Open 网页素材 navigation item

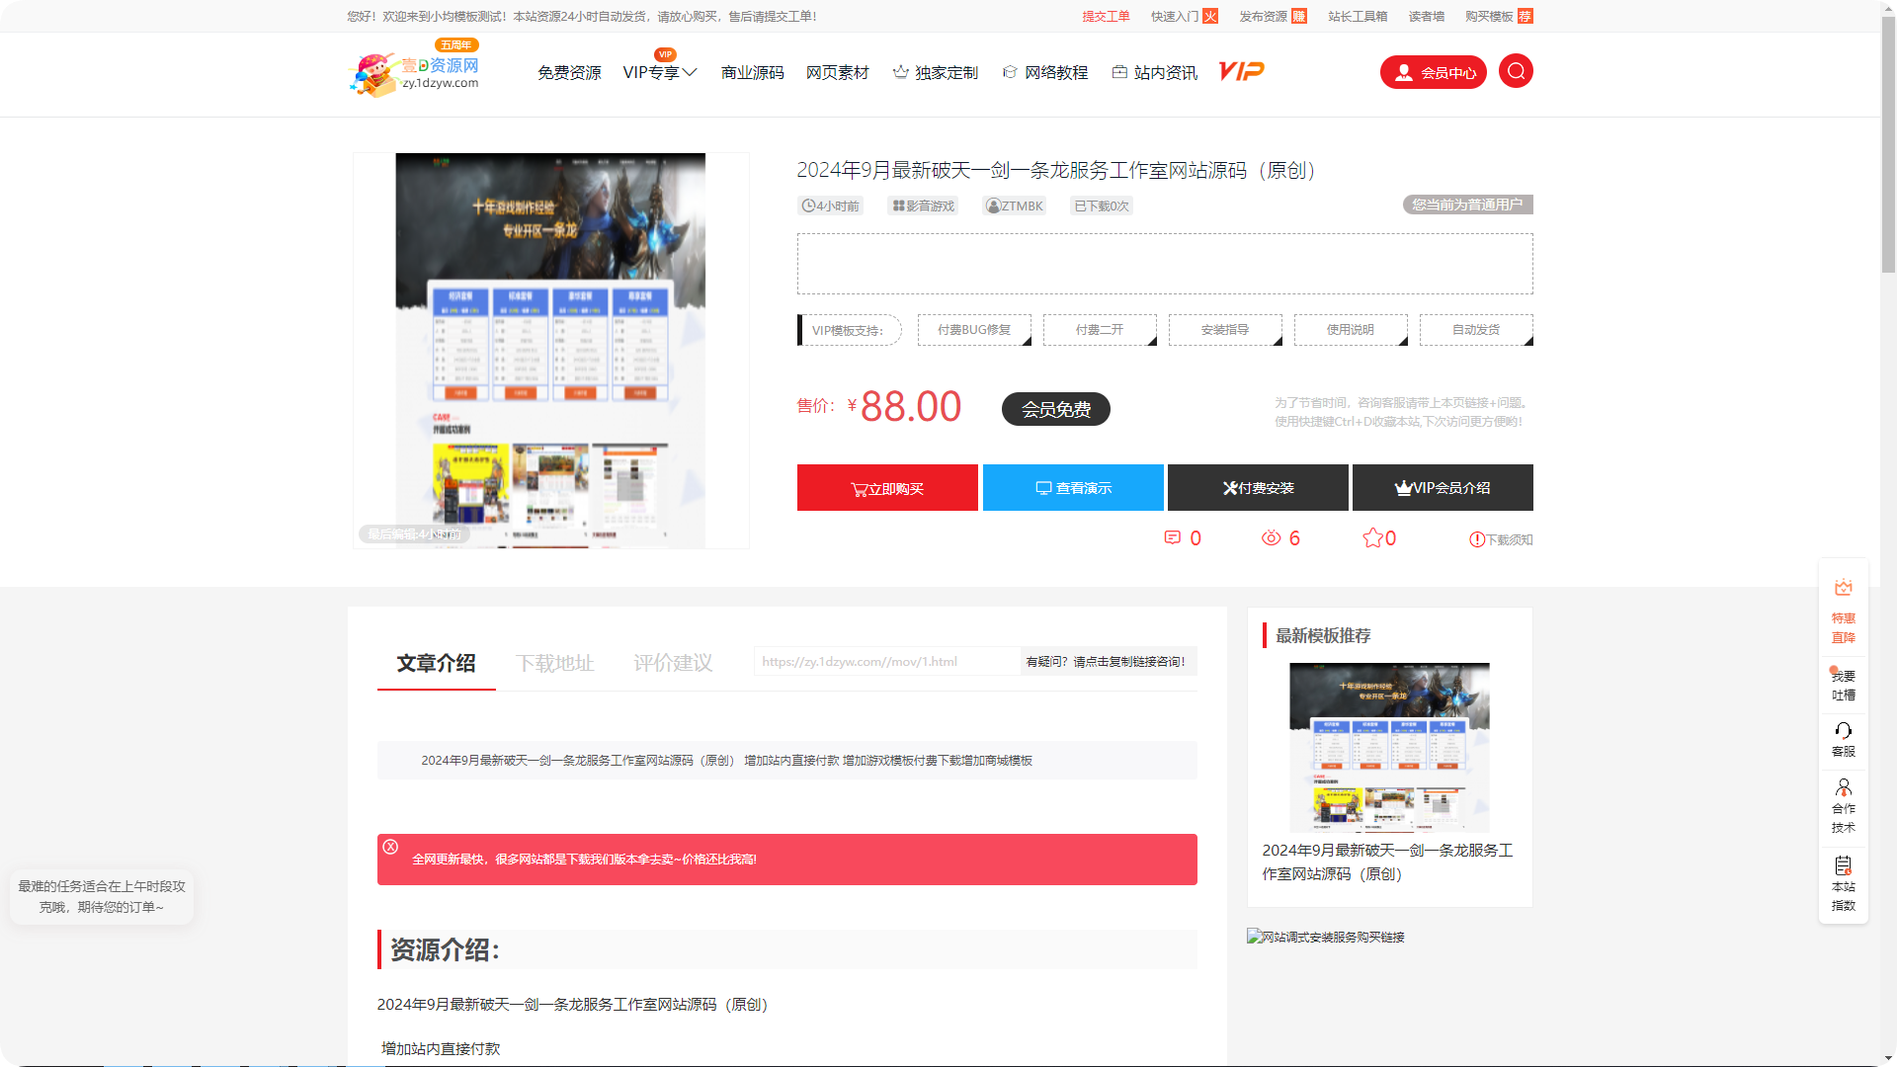[837, 72]
